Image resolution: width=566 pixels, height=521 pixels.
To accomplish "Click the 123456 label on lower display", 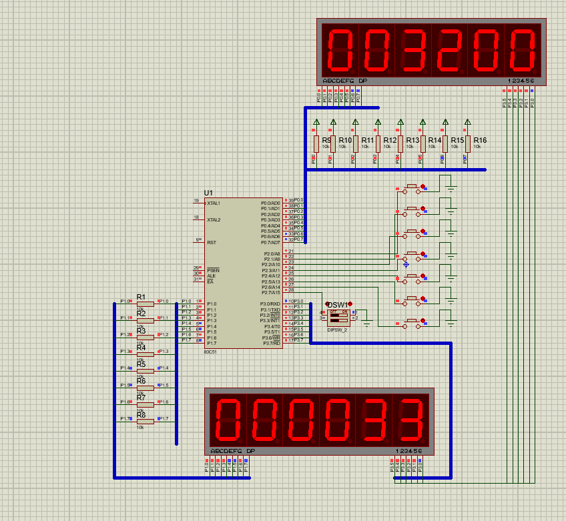I will (x=409, y=451).
